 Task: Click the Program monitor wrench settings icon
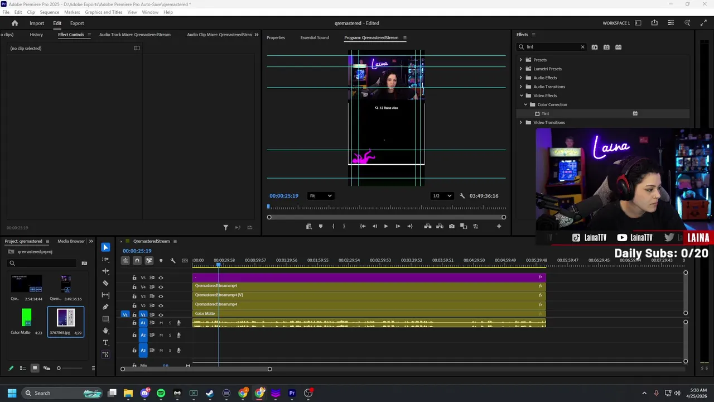[x=462, y=196]
